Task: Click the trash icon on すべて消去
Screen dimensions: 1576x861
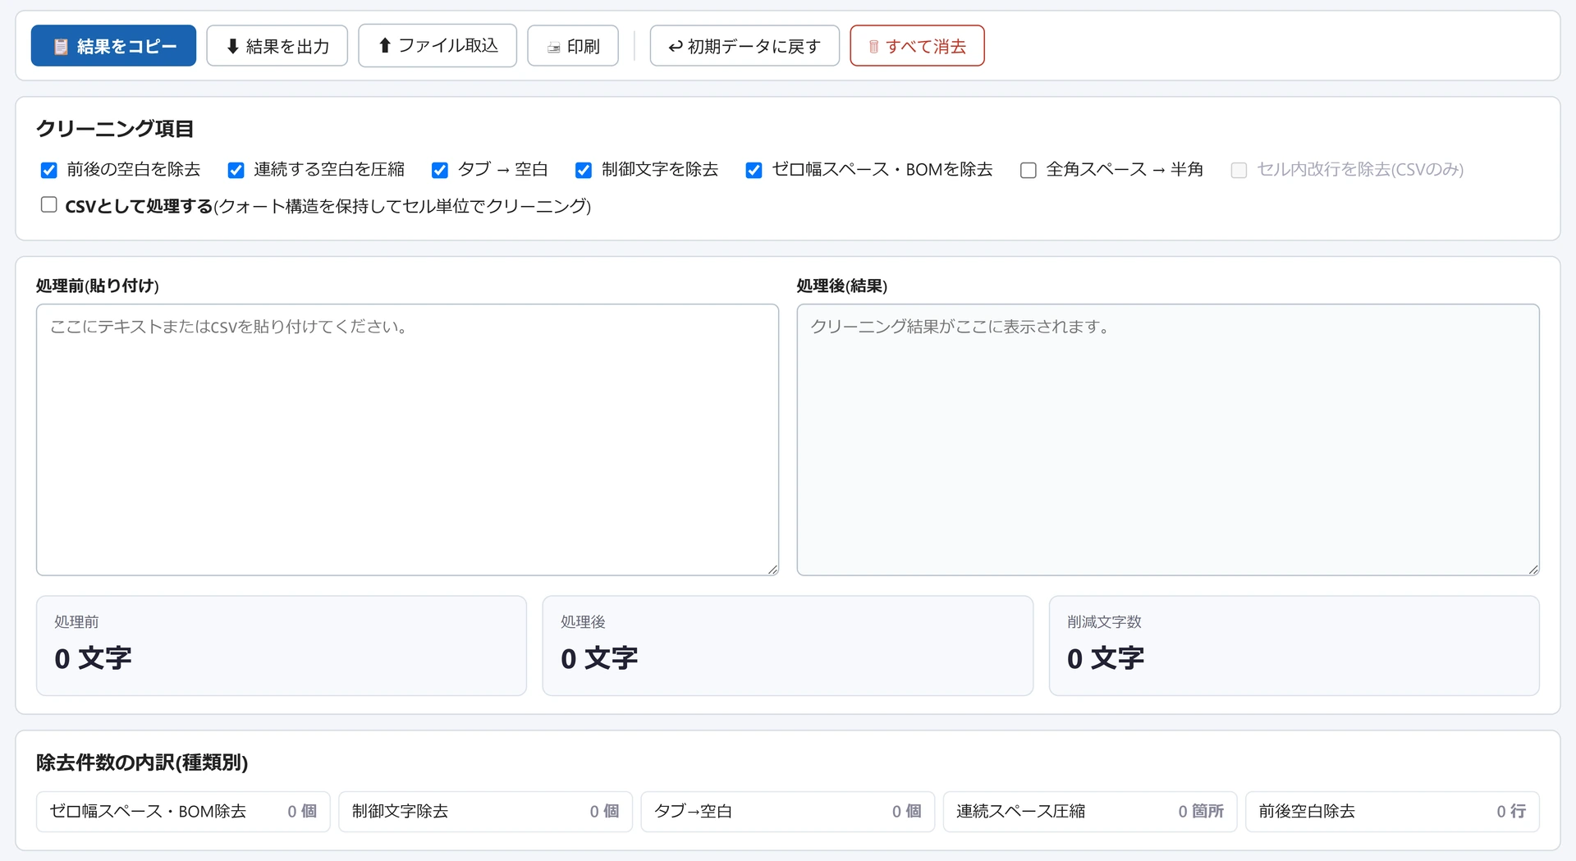Action: pyautogui.click(x=873, y=47)
